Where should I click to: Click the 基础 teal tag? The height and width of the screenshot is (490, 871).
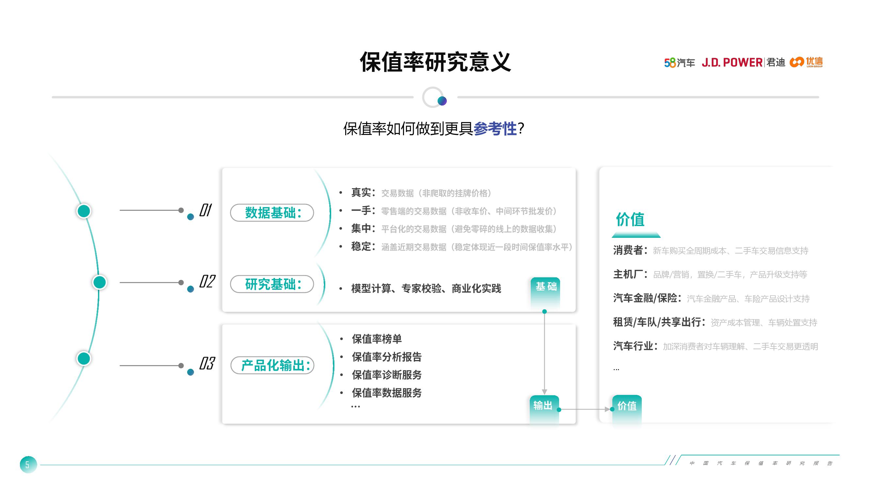(x=545, y=287)
